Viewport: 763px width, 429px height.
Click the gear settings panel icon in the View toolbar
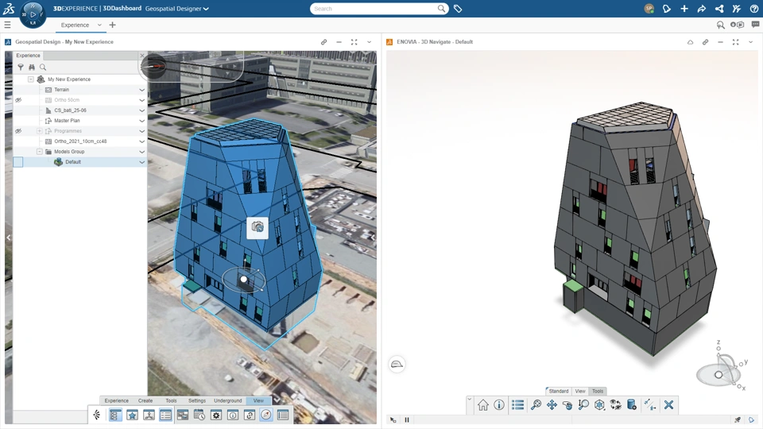(216, 415)
